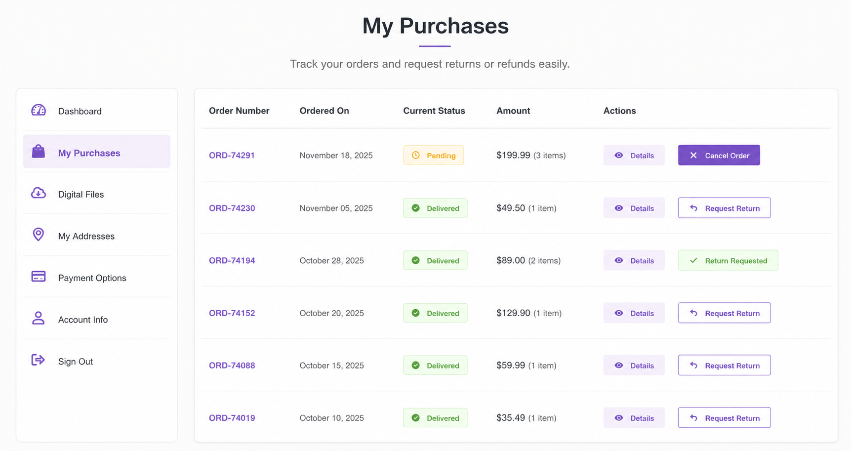Click the date October 20, 2025
851x451 pixels.
[331, 313]
